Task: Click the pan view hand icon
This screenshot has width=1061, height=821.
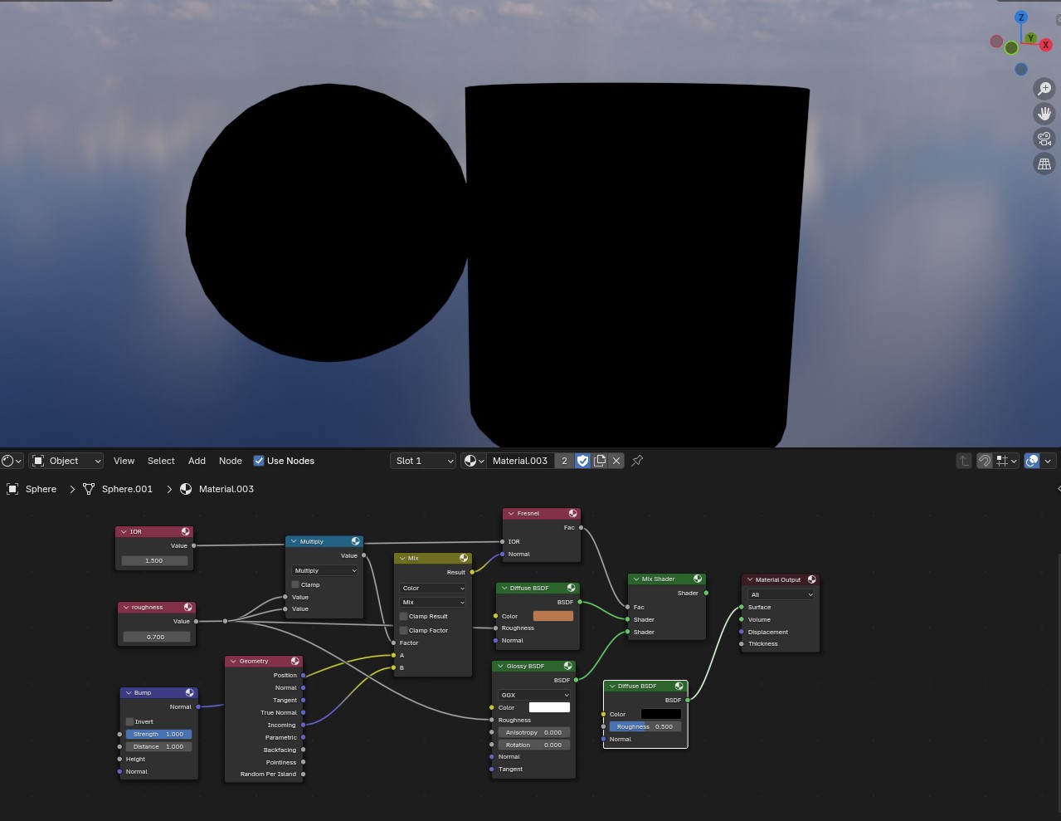Action: click(1044, 113)
